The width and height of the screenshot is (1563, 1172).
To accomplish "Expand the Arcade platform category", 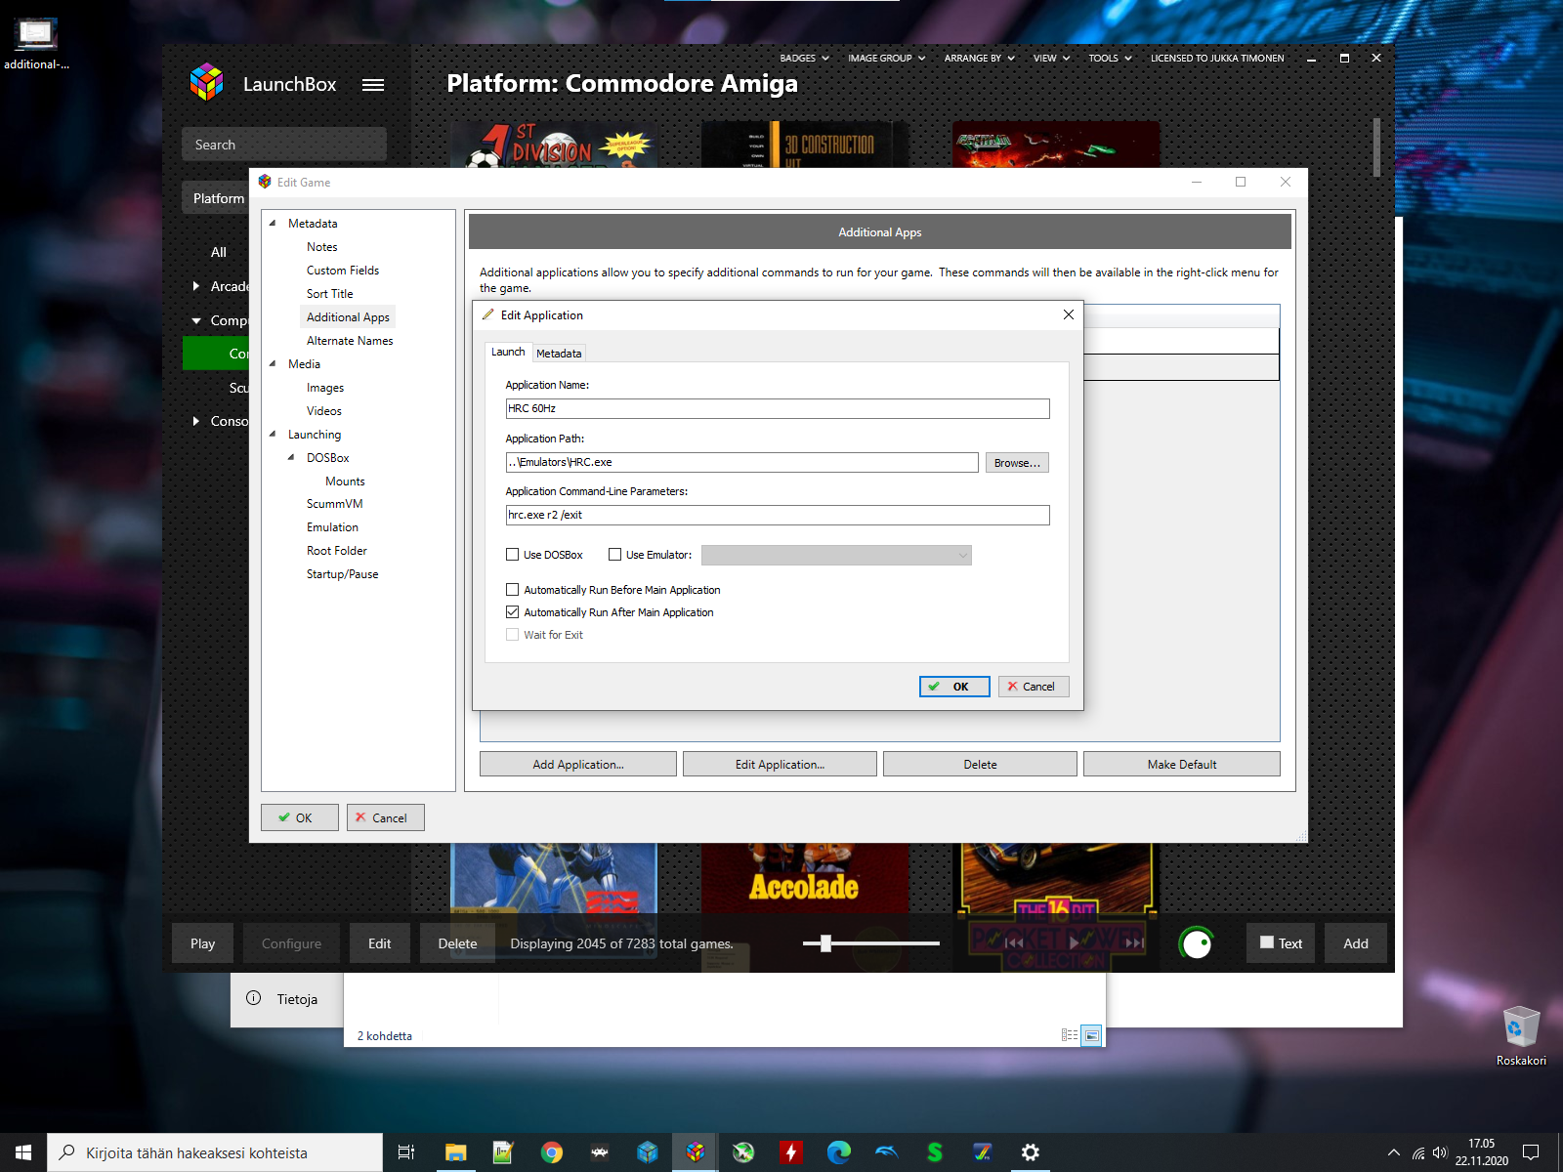I will pyautogui.click(x=196, y=286).
